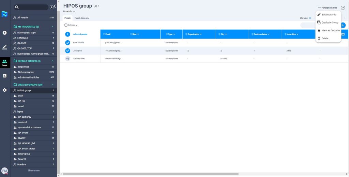Image resolution: width=349 pixels, height=177 pixels.
Task: Expand the More info section
Action: (x=69, y=11)
